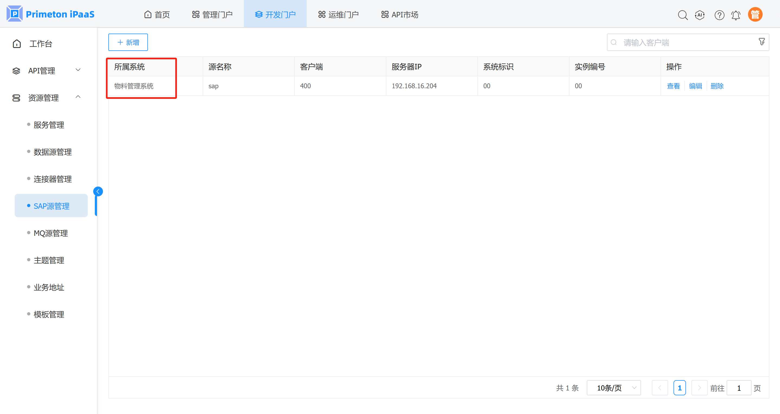Click the 新增 button

pyautogui.click(x=128, y=42)
